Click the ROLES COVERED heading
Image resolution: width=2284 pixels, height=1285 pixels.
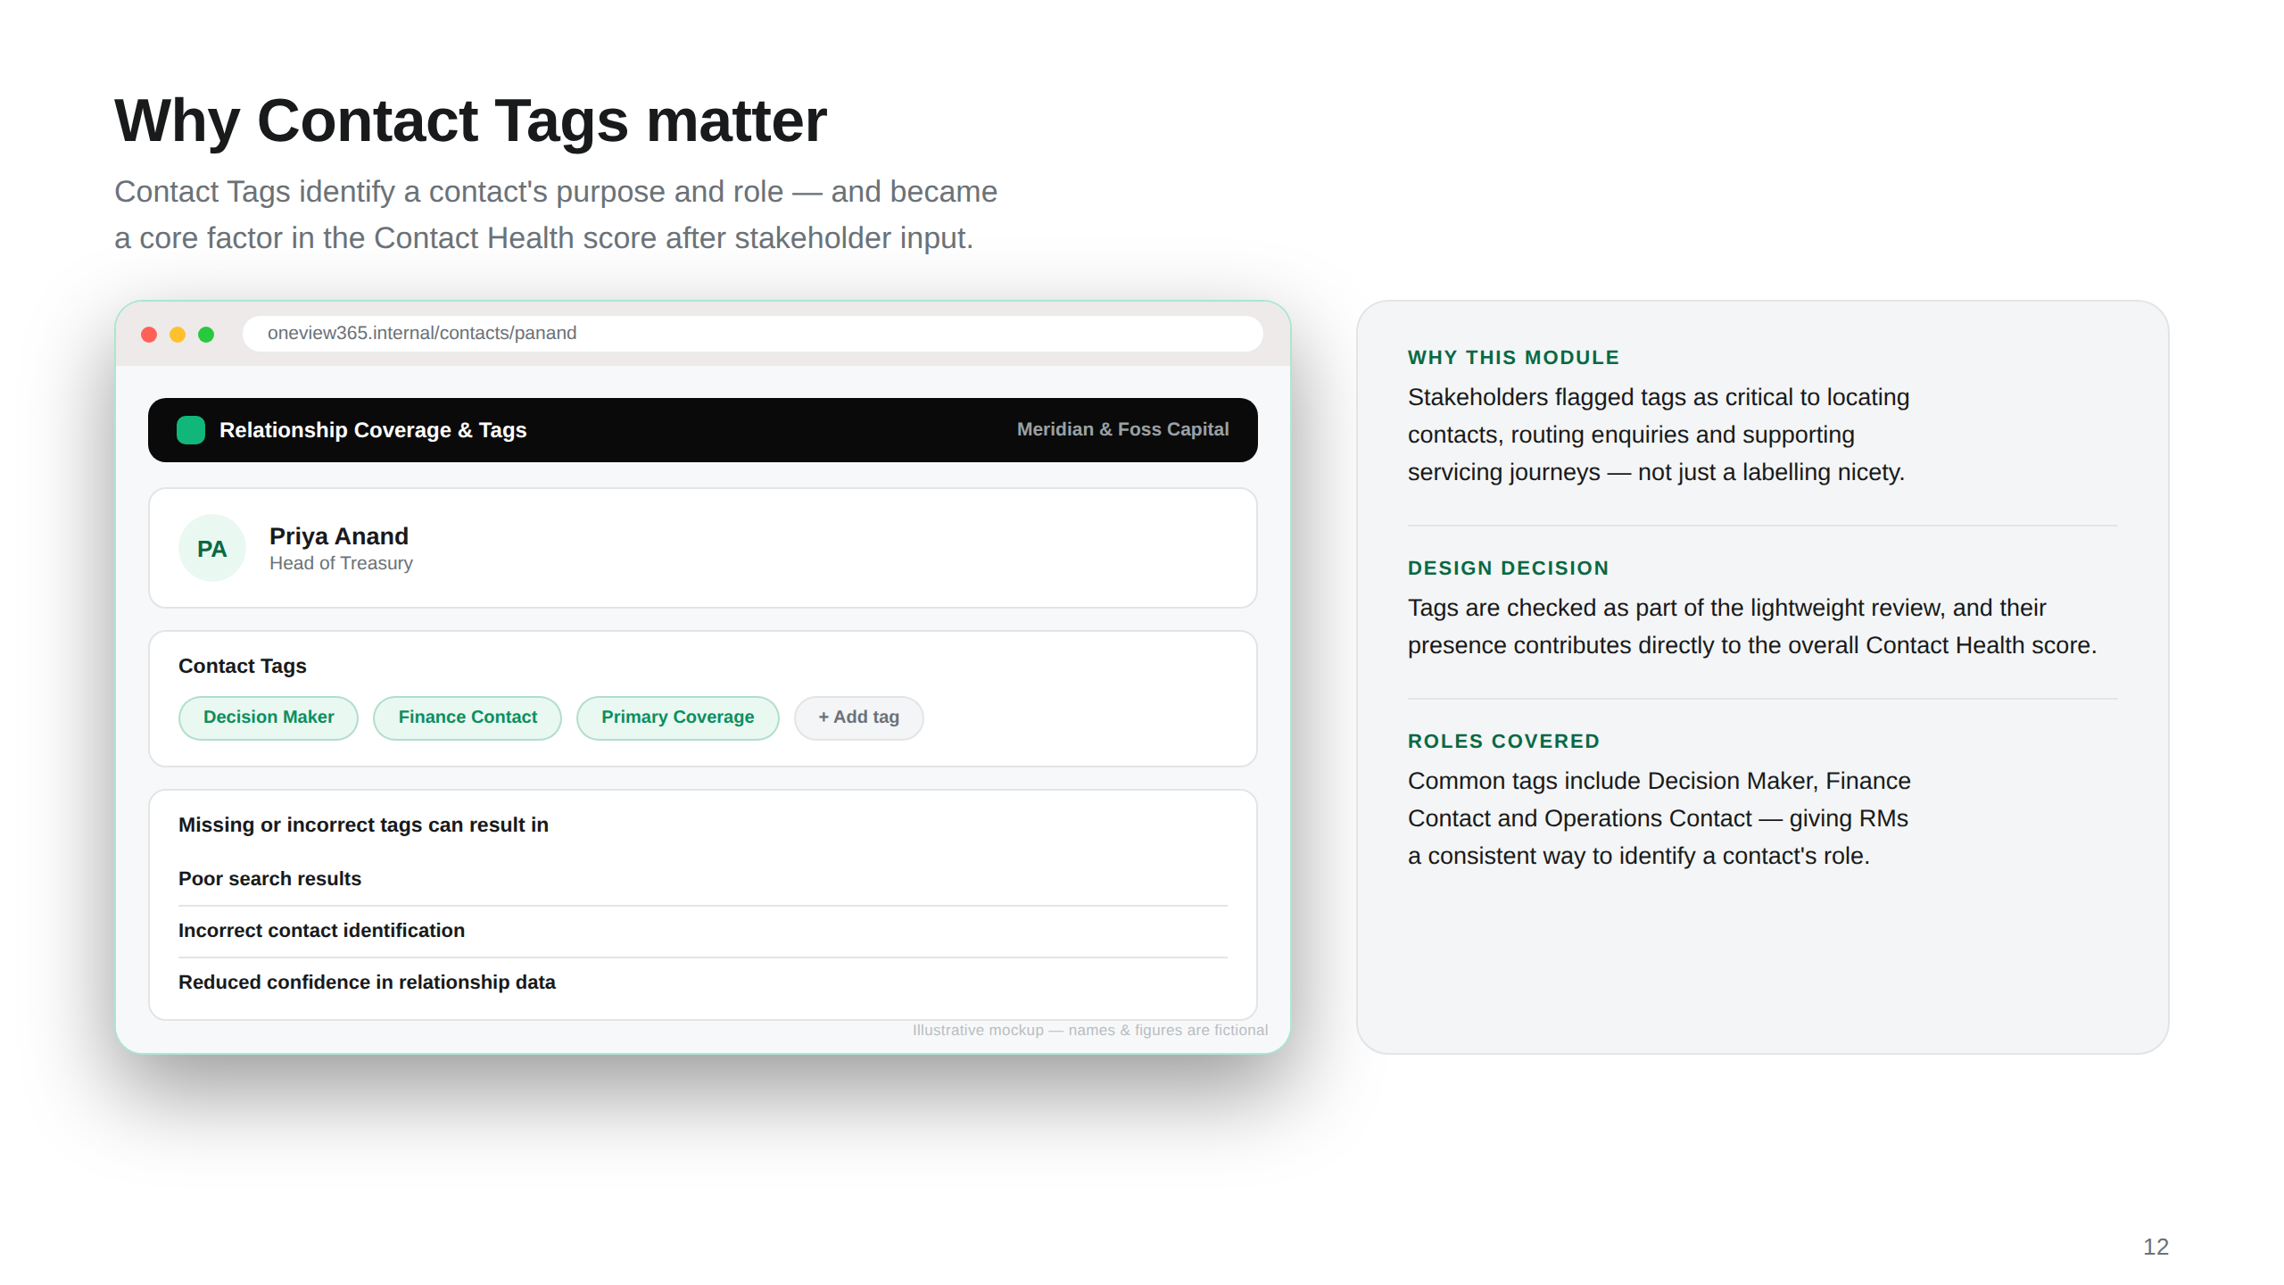[x=1503, y=741]
